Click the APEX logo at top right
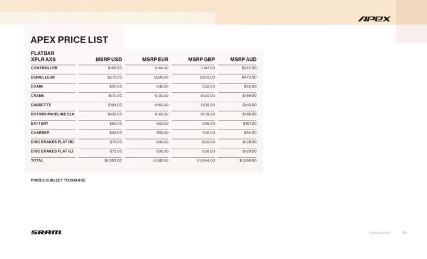The height and width of the screenshot is (259, 427). 374,19
